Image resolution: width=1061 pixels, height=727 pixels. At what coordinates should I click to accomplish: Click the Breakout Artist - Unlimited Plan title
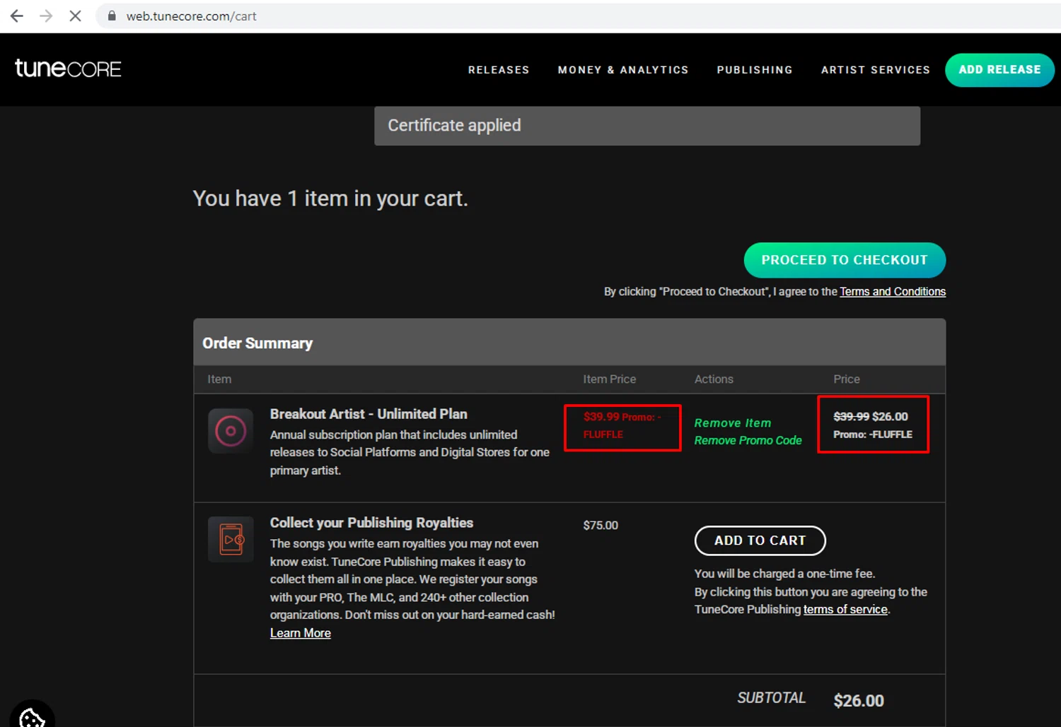pyautogui.click(x=369, y=414)
